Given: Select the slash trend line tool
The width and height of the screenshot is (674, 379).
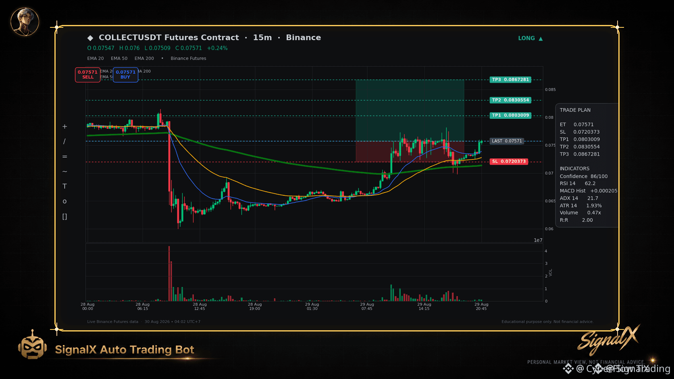Looking at the screenshot, I should coord(64,141).
